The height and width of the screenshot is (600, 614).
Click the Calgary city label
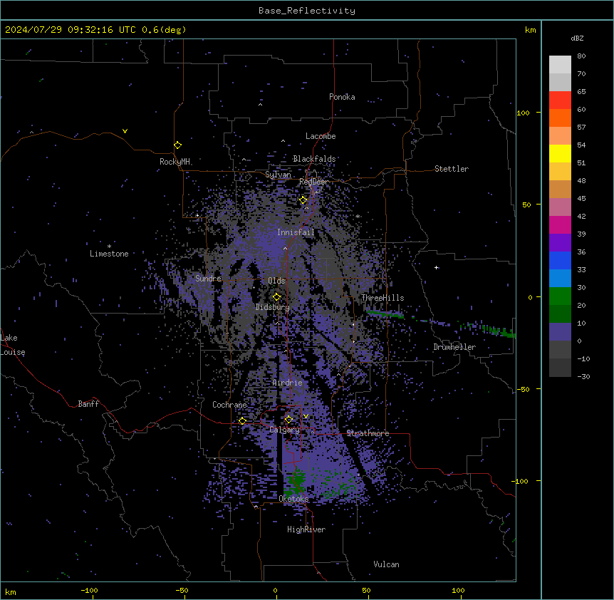284,430
